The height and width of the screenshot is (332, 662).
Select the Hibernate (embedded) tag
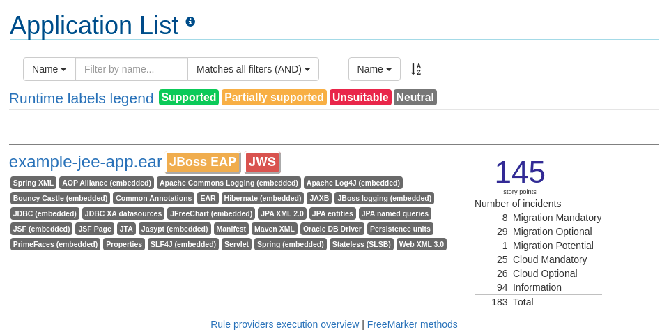(x=263, y=198)
